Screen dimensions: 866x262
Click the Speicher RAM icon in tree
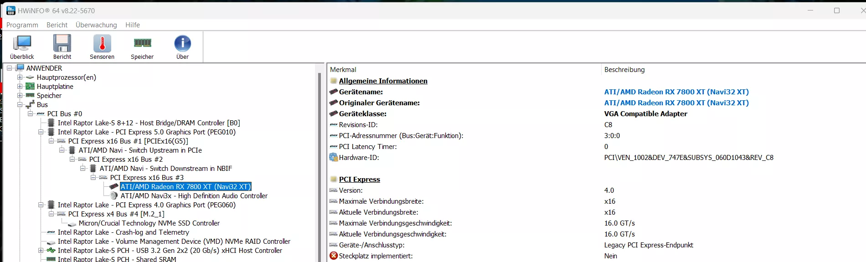[x=30, y=95]
